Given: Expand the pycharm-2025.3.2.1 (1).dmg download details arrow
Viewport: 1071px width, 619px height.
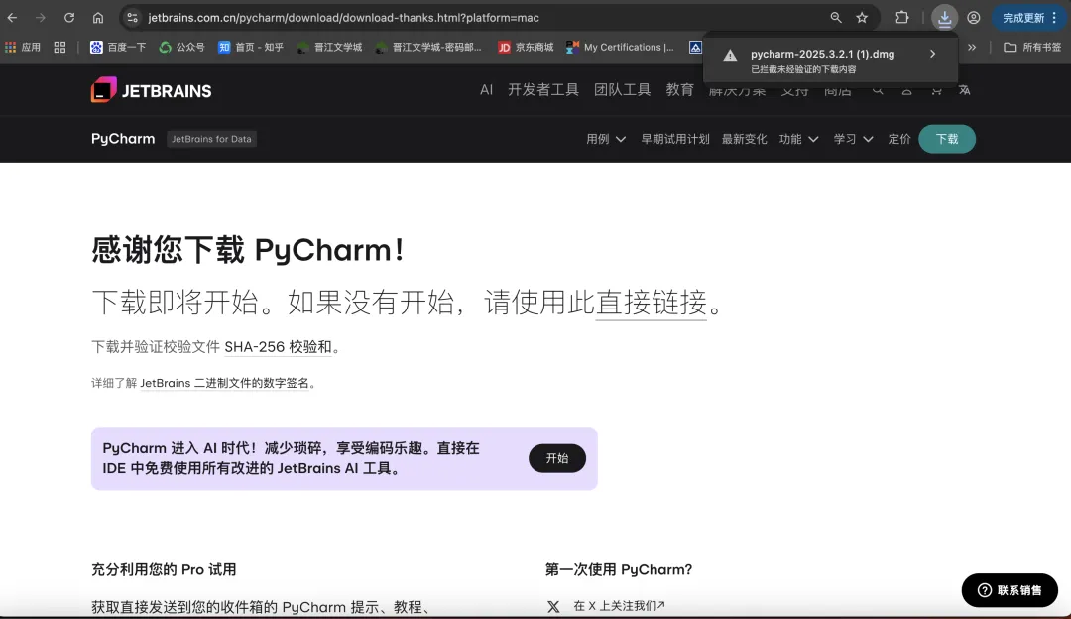Looking at the screenshot, I should tap(932, 54).
